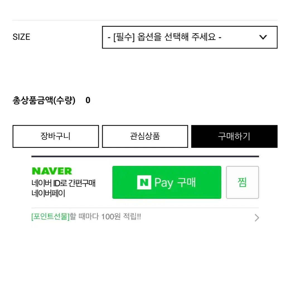The width and height of the screenshot is (292, 292).
Task: Expand the point promo right chevron
Action: [x=257, y=218]
